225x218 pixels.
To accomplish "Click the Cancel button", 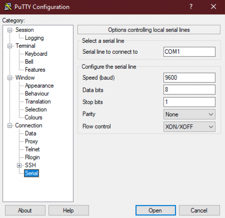I will pos(199,210).
